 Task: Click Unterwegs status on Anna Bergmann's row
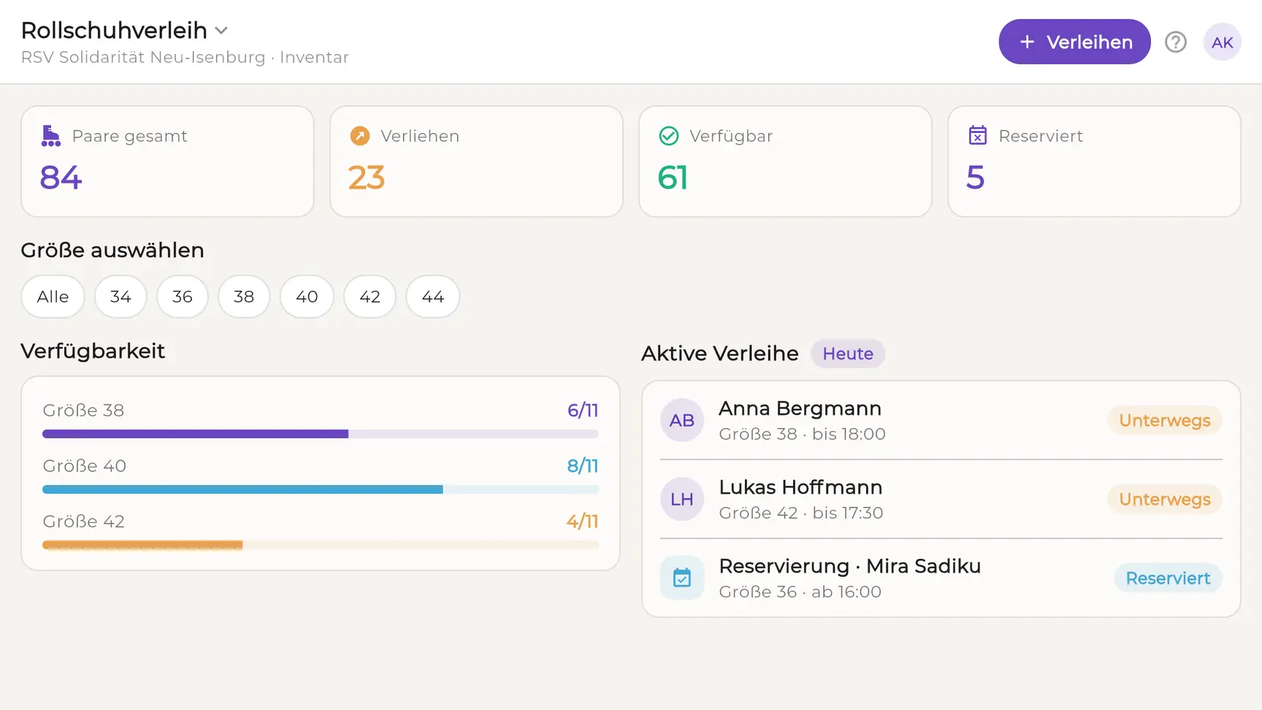click(x=1165, y=420)
